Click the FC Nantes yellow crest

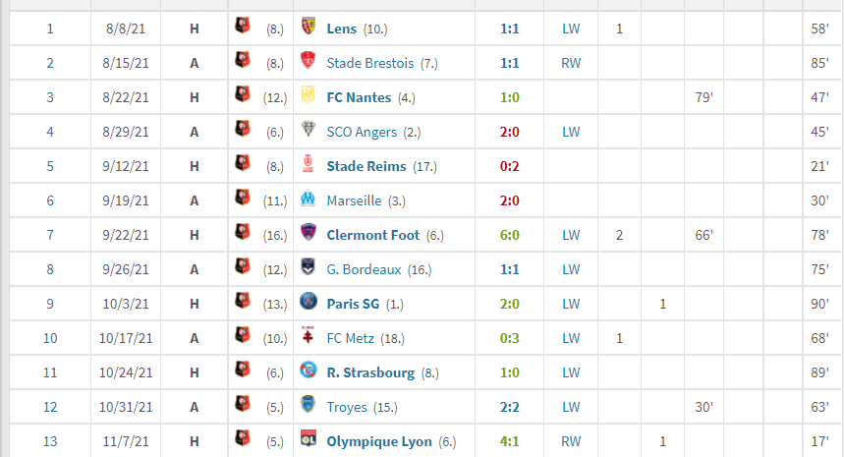coord(308,94)
